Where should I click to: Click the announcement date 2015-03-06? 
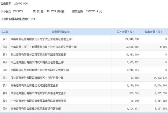click(21, 4)
